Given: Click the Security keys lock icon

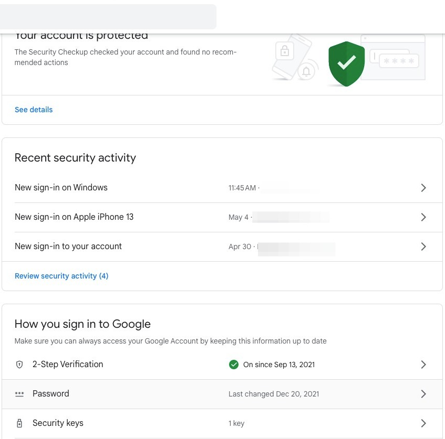Looking at the screenshot, I should tap(19, 423).
